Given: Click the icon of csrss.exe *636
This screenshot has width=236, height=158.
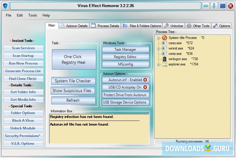Looking at the screenshot, I should (x=165, y=54).
